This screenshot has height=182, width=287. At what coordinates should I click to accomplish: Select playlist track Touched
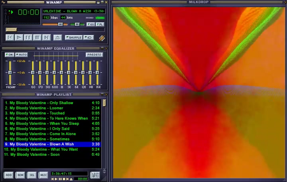[x=52, y=113]
